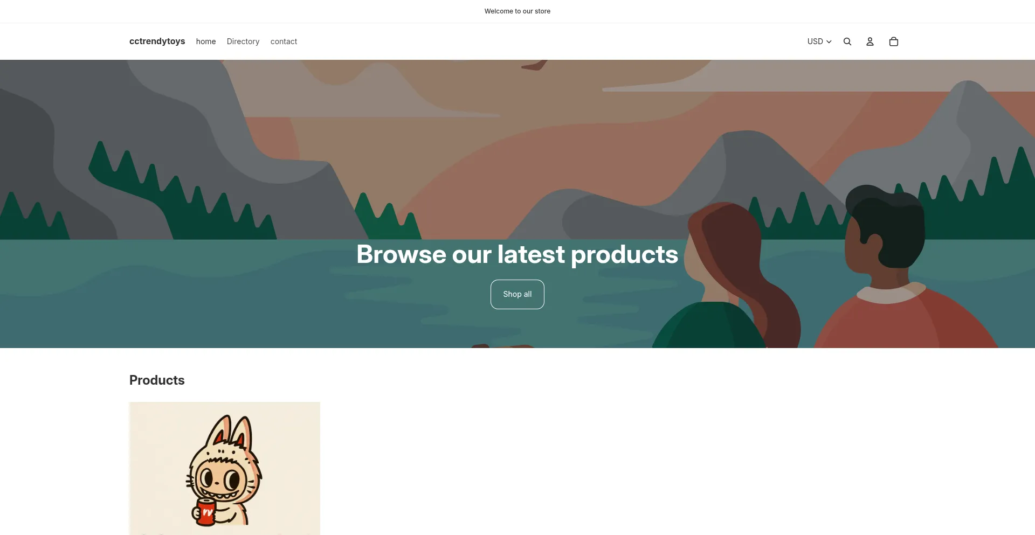
Task: Open the account login person icon
Action: pos(870,41)
